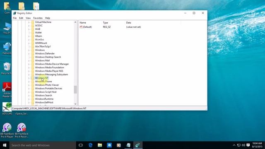Screen dimensions: 265x149
Task: Click the taskbar clock and date
Action: pos(257,145)
